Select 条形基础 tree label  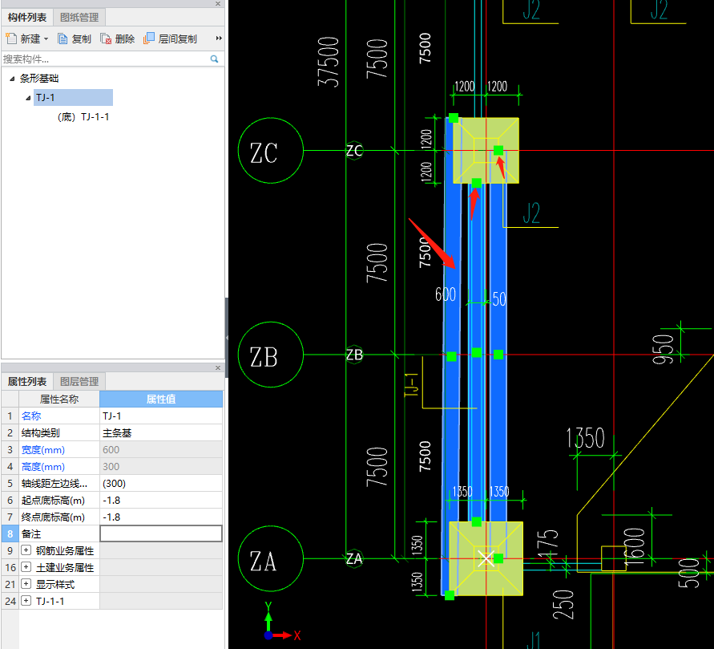39,79
